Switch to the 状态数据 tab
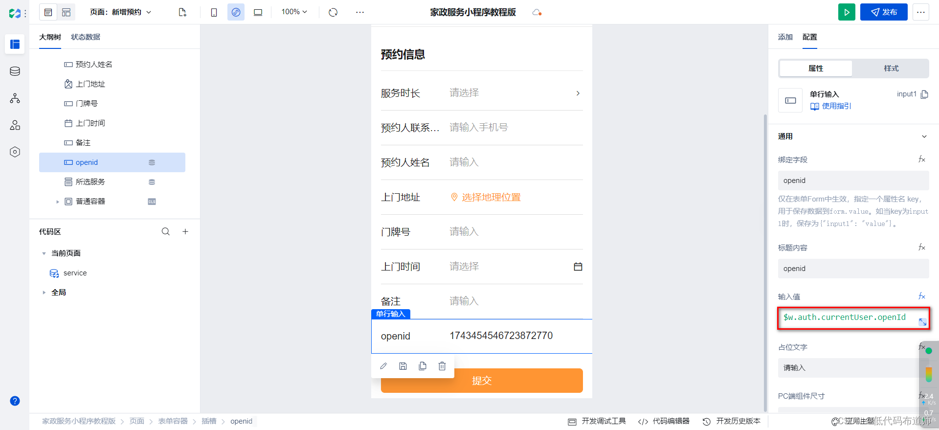This screenshot has height=430, width=939. coord(86,37)
